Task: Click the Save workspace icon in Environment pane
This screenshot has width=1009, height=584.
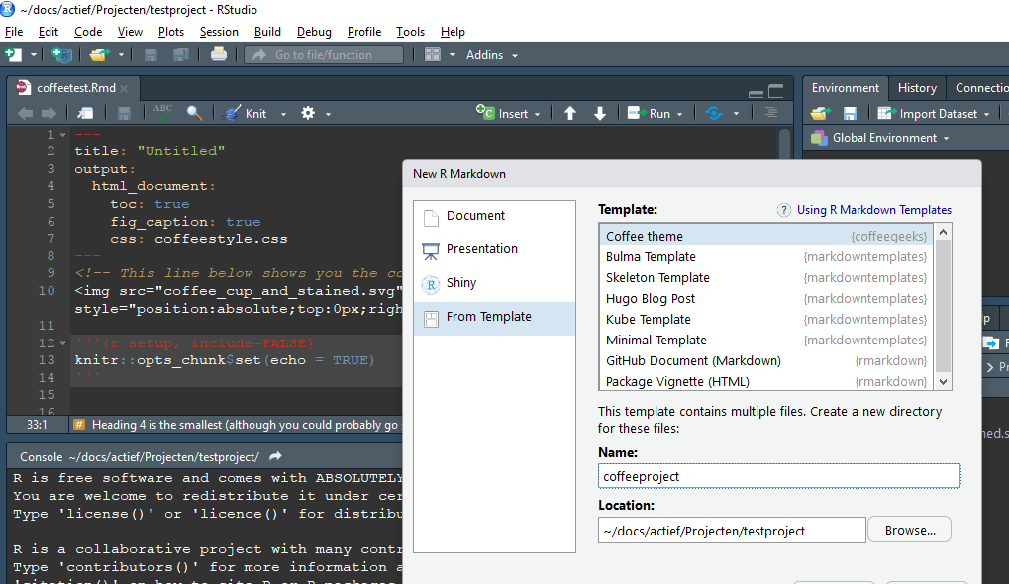Action: 850,113
